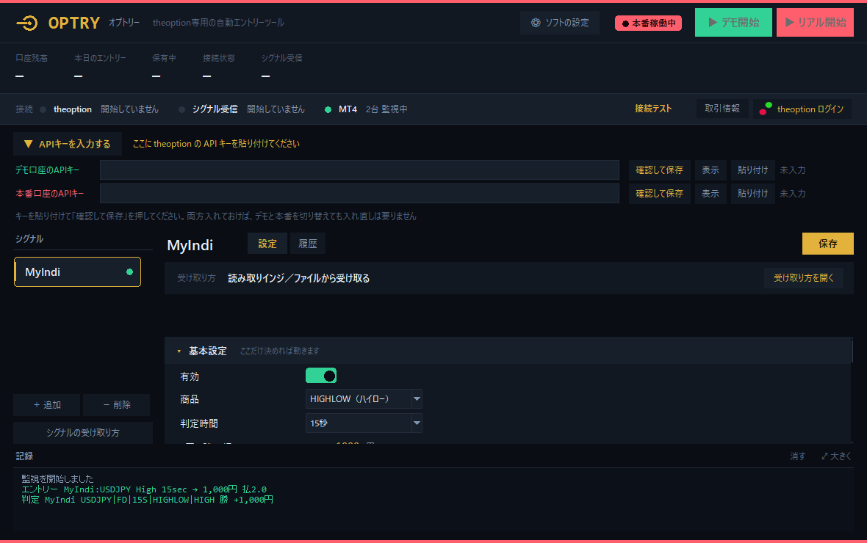867x543 pixels.
Task: Click 確認して保存 for the demo API key
Action: 660,170
